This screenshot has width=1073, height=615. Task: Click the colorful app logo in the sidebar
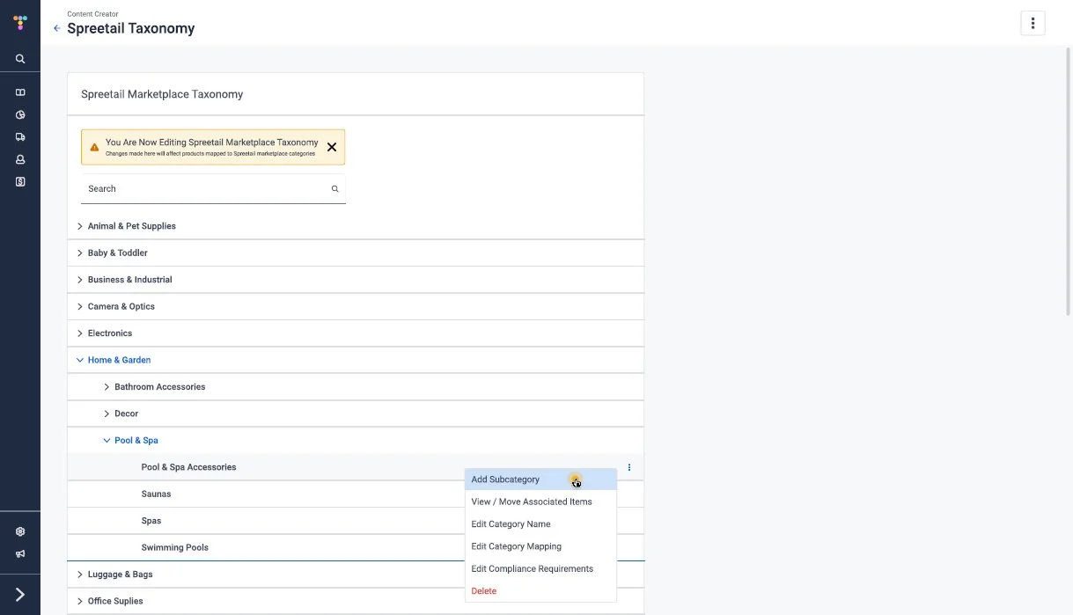[x=20, y=22]
